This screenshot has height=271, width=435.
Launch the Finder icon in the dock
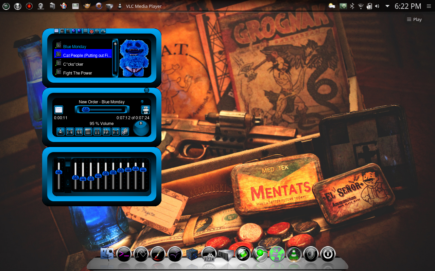[107, 254]
